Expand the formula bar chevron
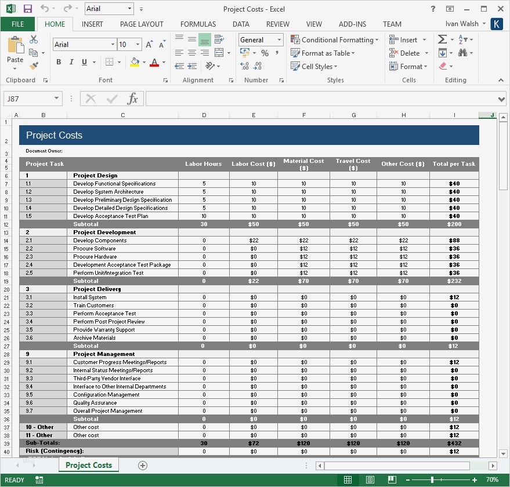This screenshot has width=510, height=487. coord(501,99)
